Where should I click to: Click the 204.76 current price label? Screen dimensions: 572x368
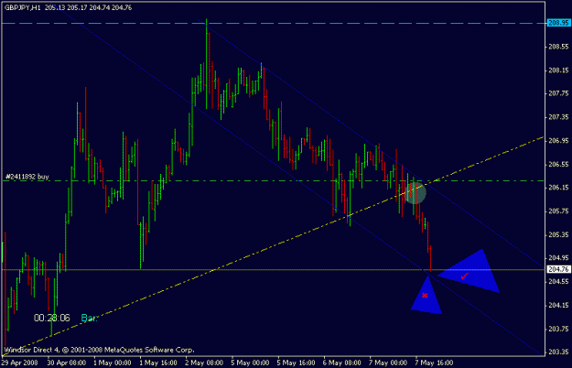click(x=558, y=269)
